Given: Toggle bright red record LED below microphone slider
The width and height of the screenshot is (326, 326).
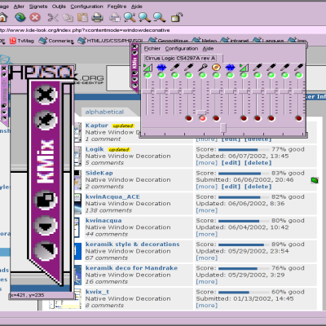Looking at the screenshot, I should (x=202, y=118).
